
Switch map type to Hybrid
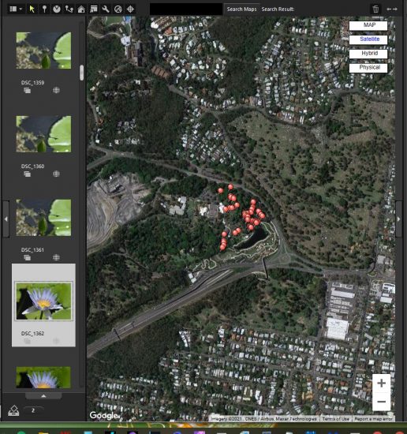point(368,54)
